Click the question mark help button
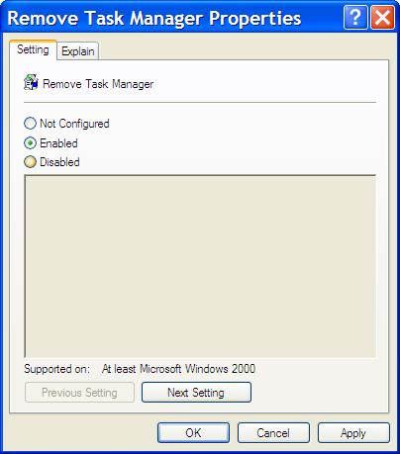The image size is (400, 454). pyautogui.click(x=355, y=18)
